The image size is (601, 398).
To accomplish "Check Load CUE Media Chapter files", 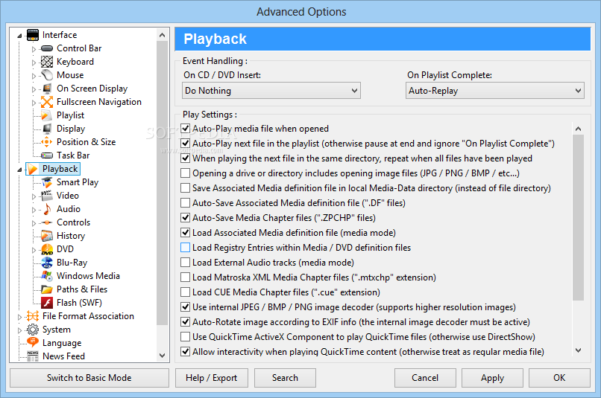I will (185, 292).
